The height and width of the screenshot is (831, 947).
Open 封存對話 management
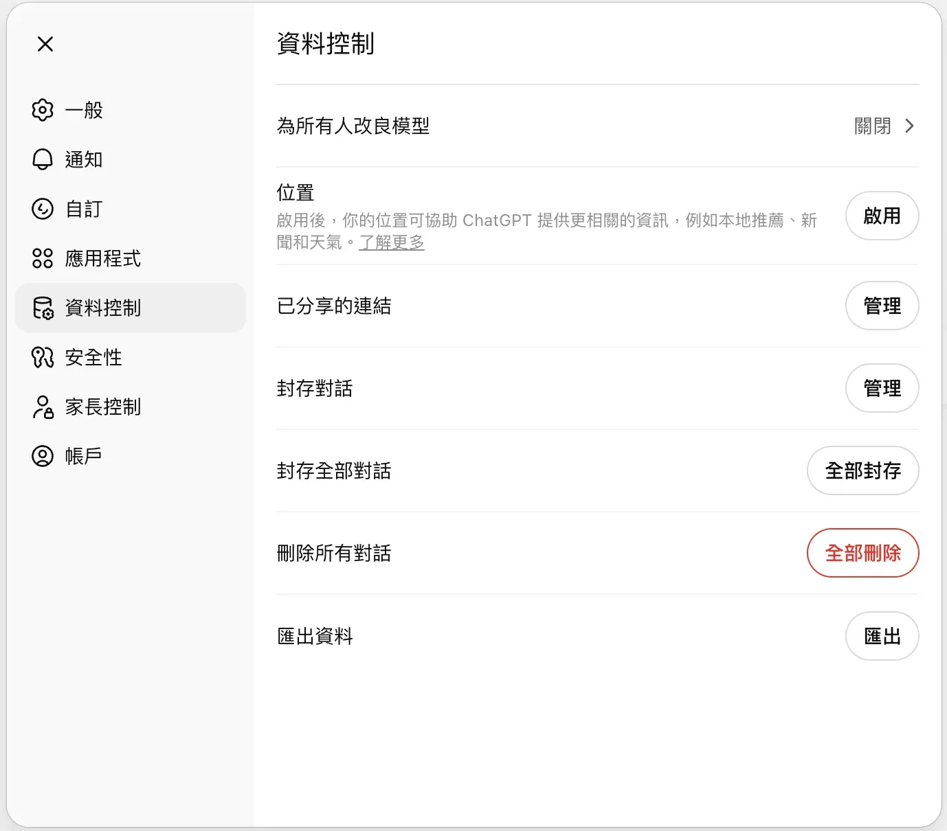coord(882,388)
